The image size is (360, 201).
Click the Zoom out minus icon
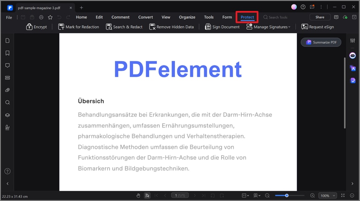267,196
